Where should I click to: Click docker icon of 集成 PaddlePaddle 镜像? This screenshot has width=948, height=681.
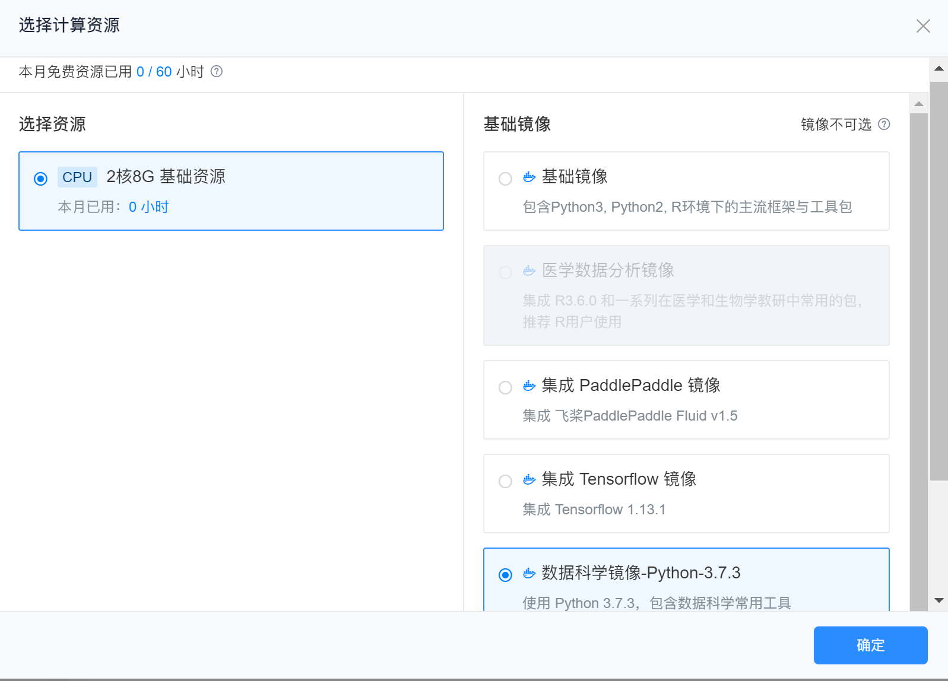529,386
